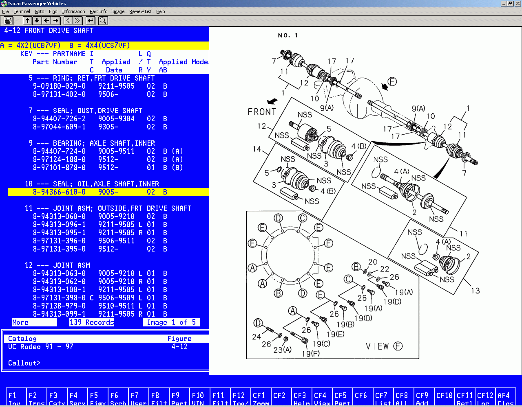Click the F1 Inv function key
The height and width of the screenshot is (407, 522).
(x=16, y=398)
